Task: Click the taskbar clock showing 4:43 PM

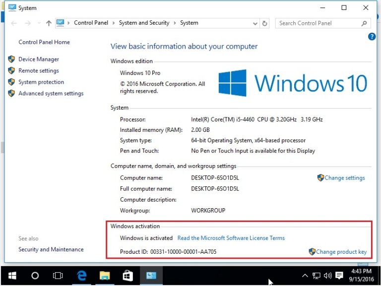Action: pyautogui.click(x=361, y=275)
